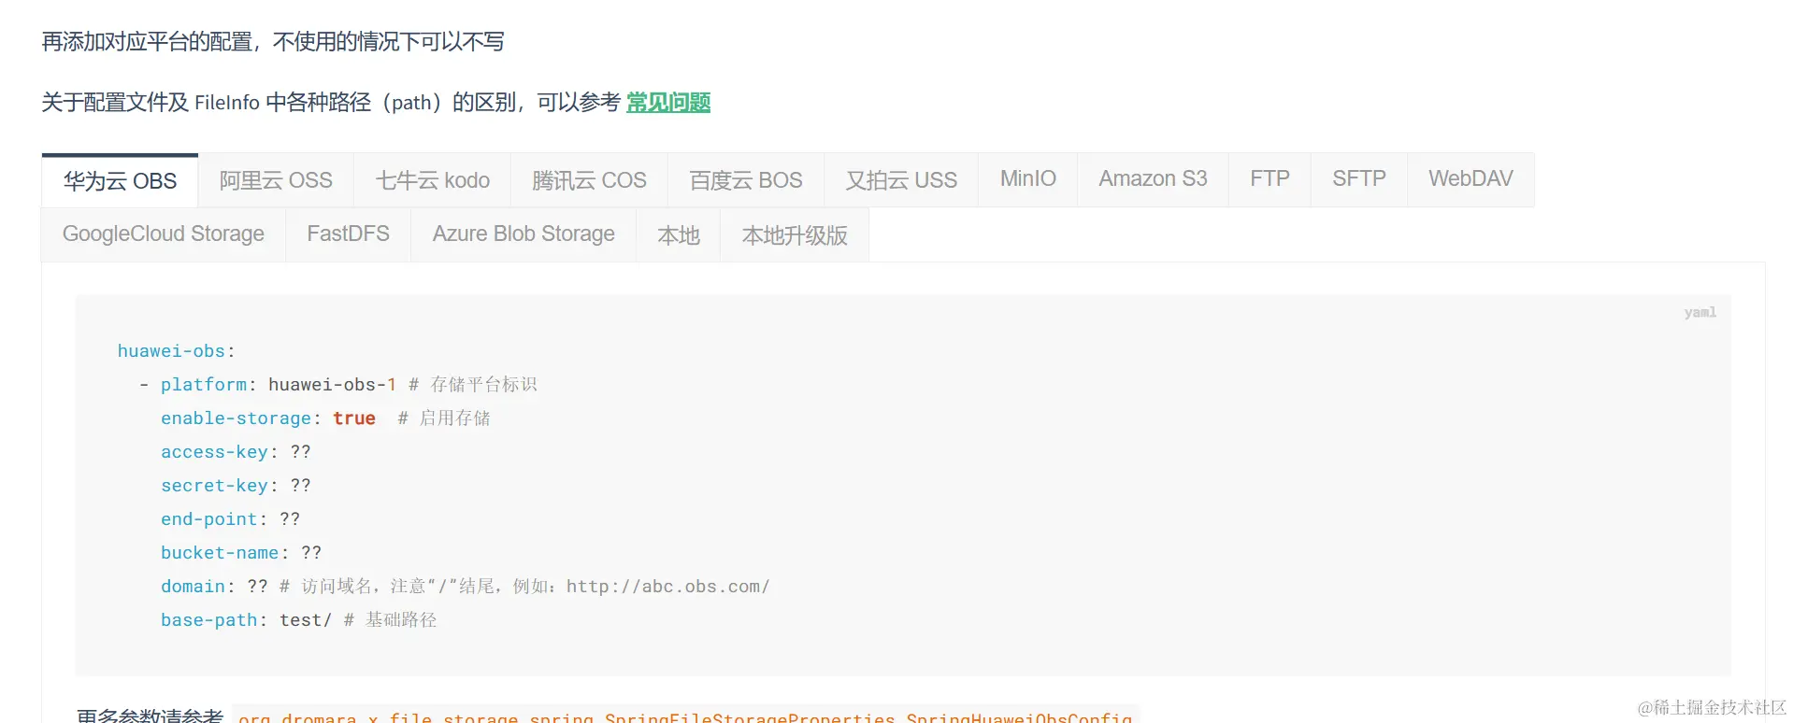
Task: Open the WebDAV tab
Action: click(x=1470, y=178)
